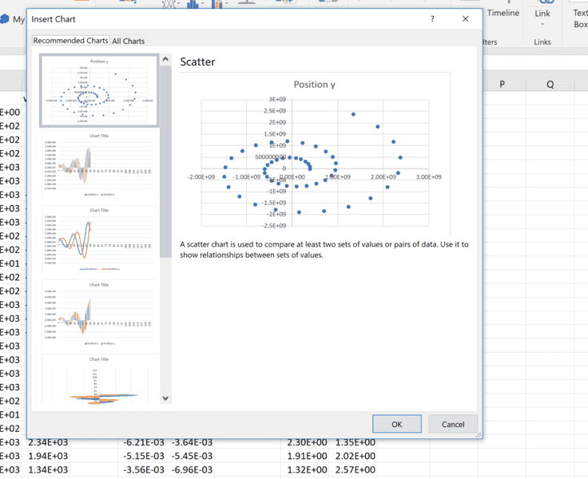
Task: Select the Recommended Charts tab
Action: click(x=70, y=41)
